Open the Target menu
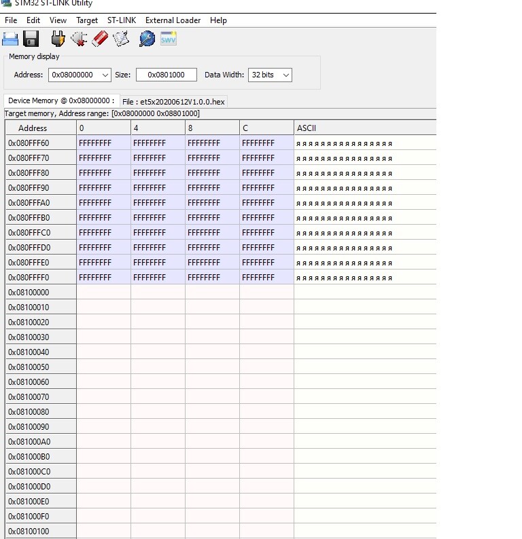The width and height of the screenshot is (522, 539). tap(87, 20)
